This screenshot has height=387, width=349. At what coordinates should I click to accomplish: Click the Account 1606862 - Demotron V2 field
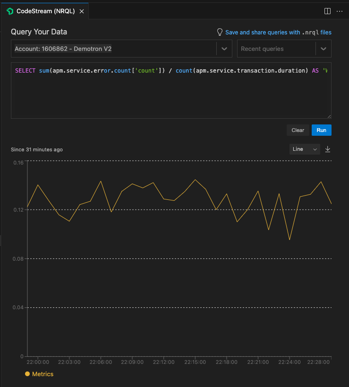(x=121, y=49)
